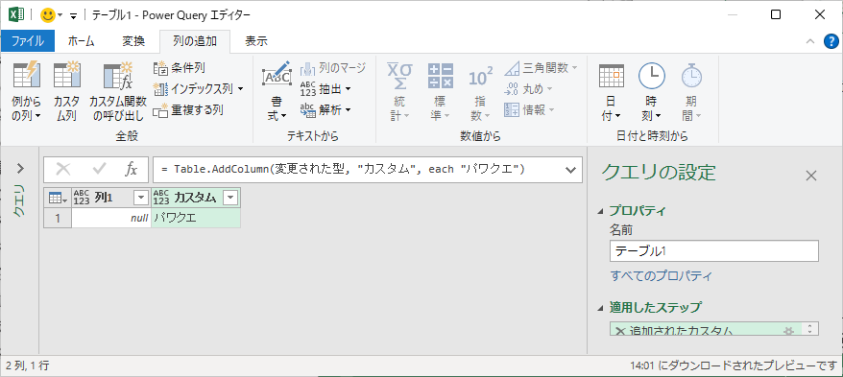Image resolution: width=843 pixels, height=377 pixels.
Task: Delete the 追加されたカスタム step
Action: pyautogui.click(x=620, y=330)
